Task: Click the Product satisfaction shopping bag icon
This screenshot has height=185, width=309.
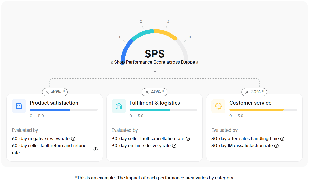Action: 19,106
